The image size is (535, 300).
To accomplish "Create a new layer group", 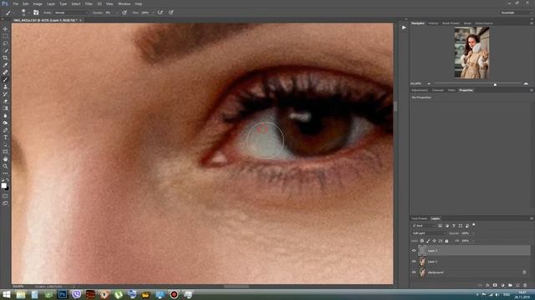I will pos(510,285).
